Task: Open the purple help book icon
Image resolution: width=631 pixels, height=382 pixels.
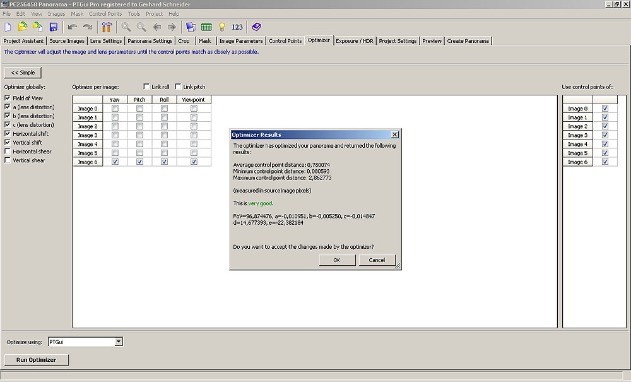Action: [x=256, y=27]
